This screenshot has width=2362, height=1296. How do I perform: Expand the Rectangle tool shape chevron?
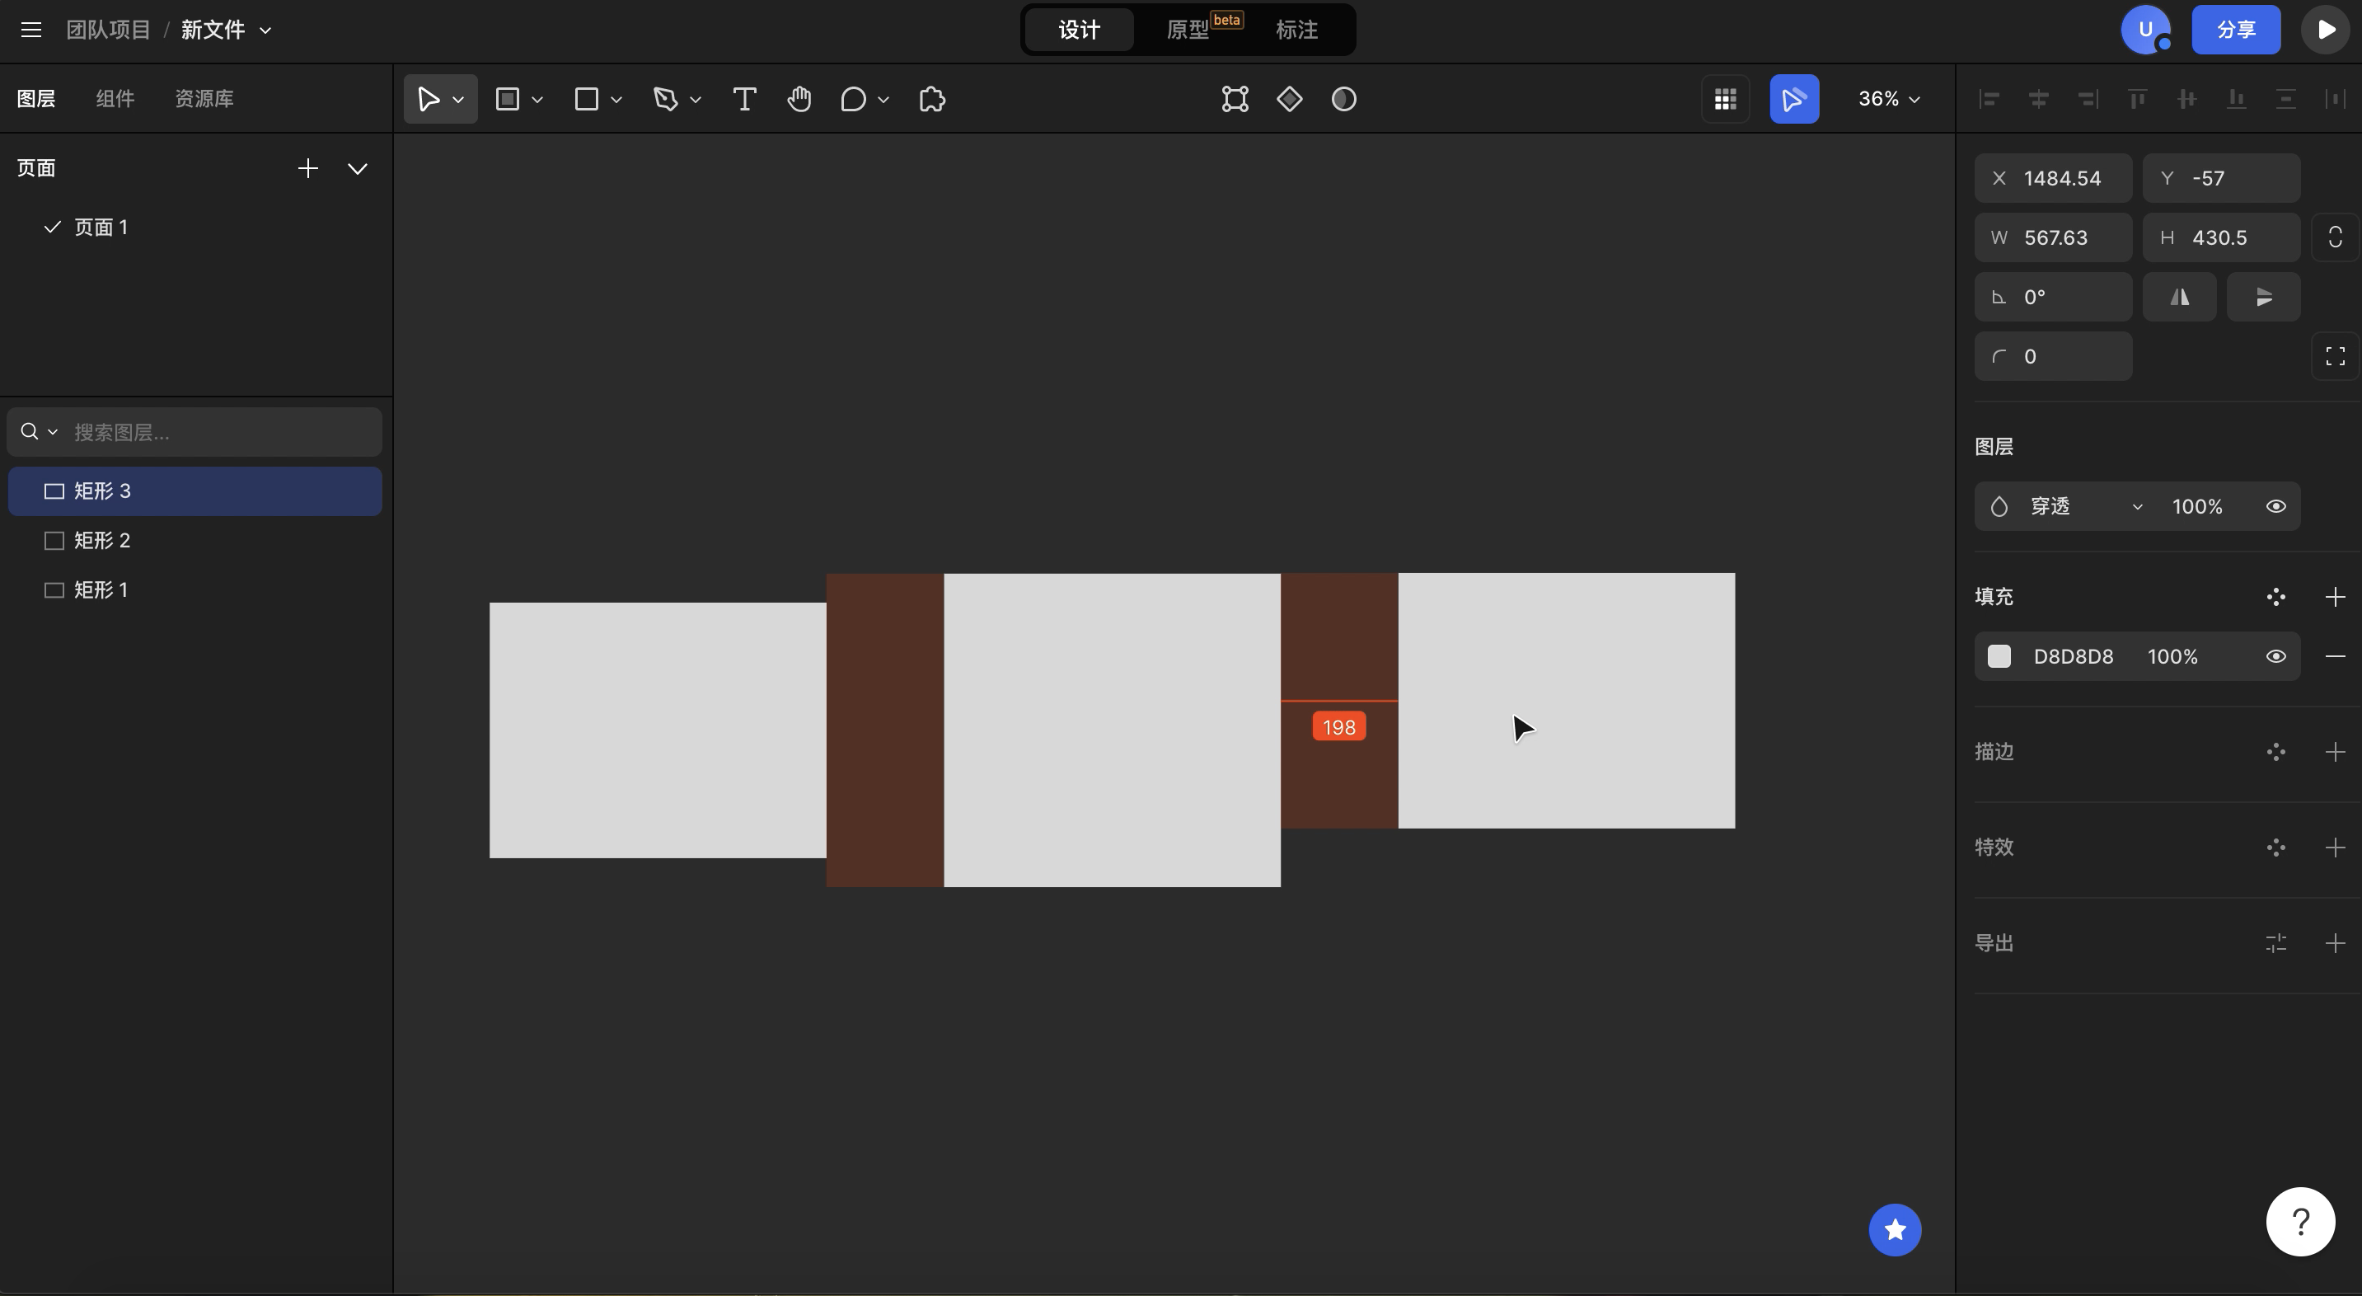(x=616, y=99)
